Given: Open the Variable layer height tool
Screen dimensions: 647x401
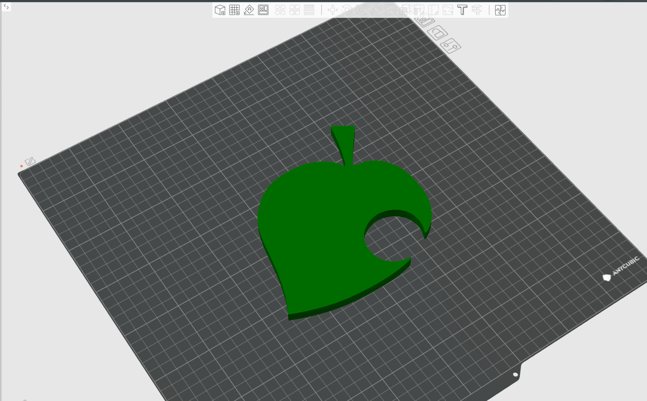Looking at the screenshot, I should click(309, 10).
